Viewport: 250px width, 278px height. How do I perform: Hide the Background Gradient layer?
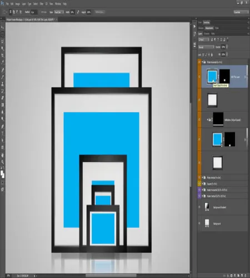pyautogui.click(x=199, y=207)
